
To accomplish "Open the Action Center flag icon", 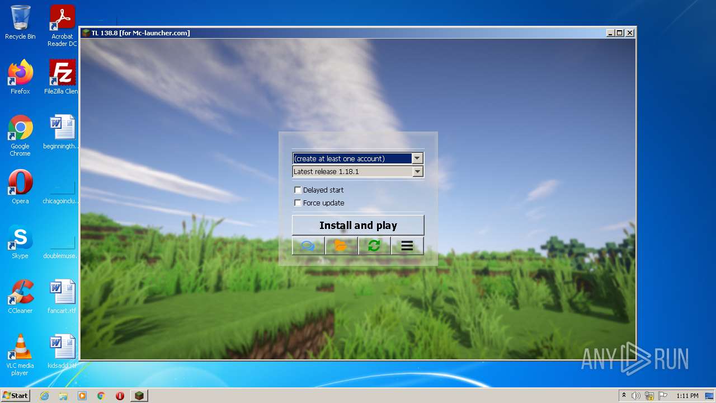I will point(663,396).
